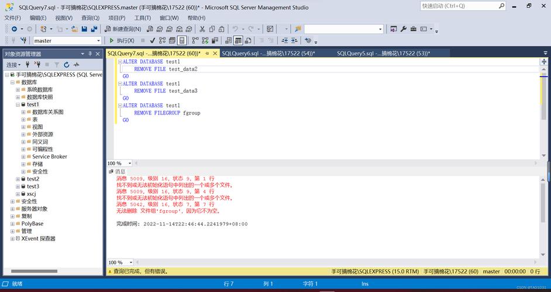Open the 查询(Q) menu
The height and width of the screenshot is (292, 551).
pyautogui.click(x=90, y=18)
